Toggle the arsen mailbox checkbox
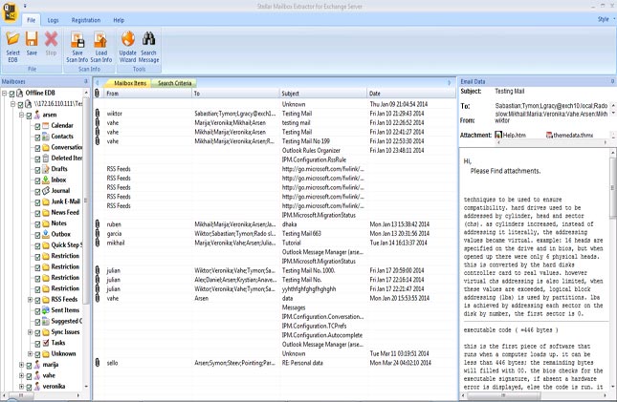 pos(29,116)
